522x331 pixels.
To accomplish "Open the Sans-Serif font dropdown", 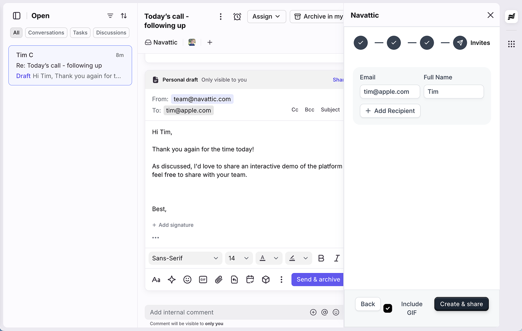I will click(x=185, y=258).
